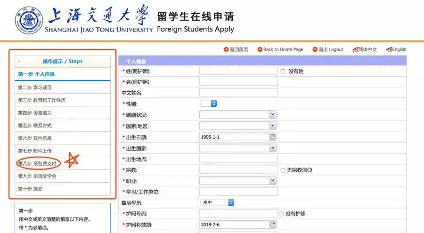The height and width of the screenshot is (233, 424).
Task: Expand the 婚姻状况 dropdown list
Action: point(237,114)
